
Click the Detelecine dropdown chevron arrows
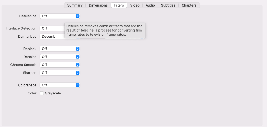[x=77, y=16]
